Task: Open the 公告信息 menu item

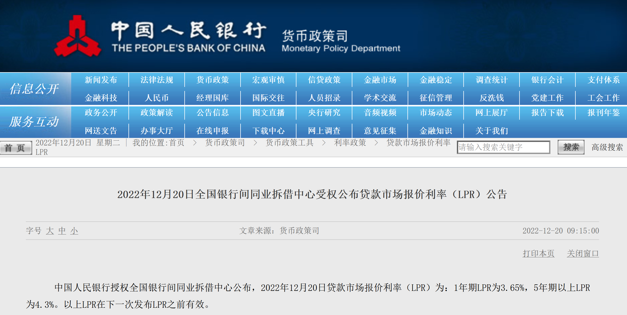Action: [212, 113]
